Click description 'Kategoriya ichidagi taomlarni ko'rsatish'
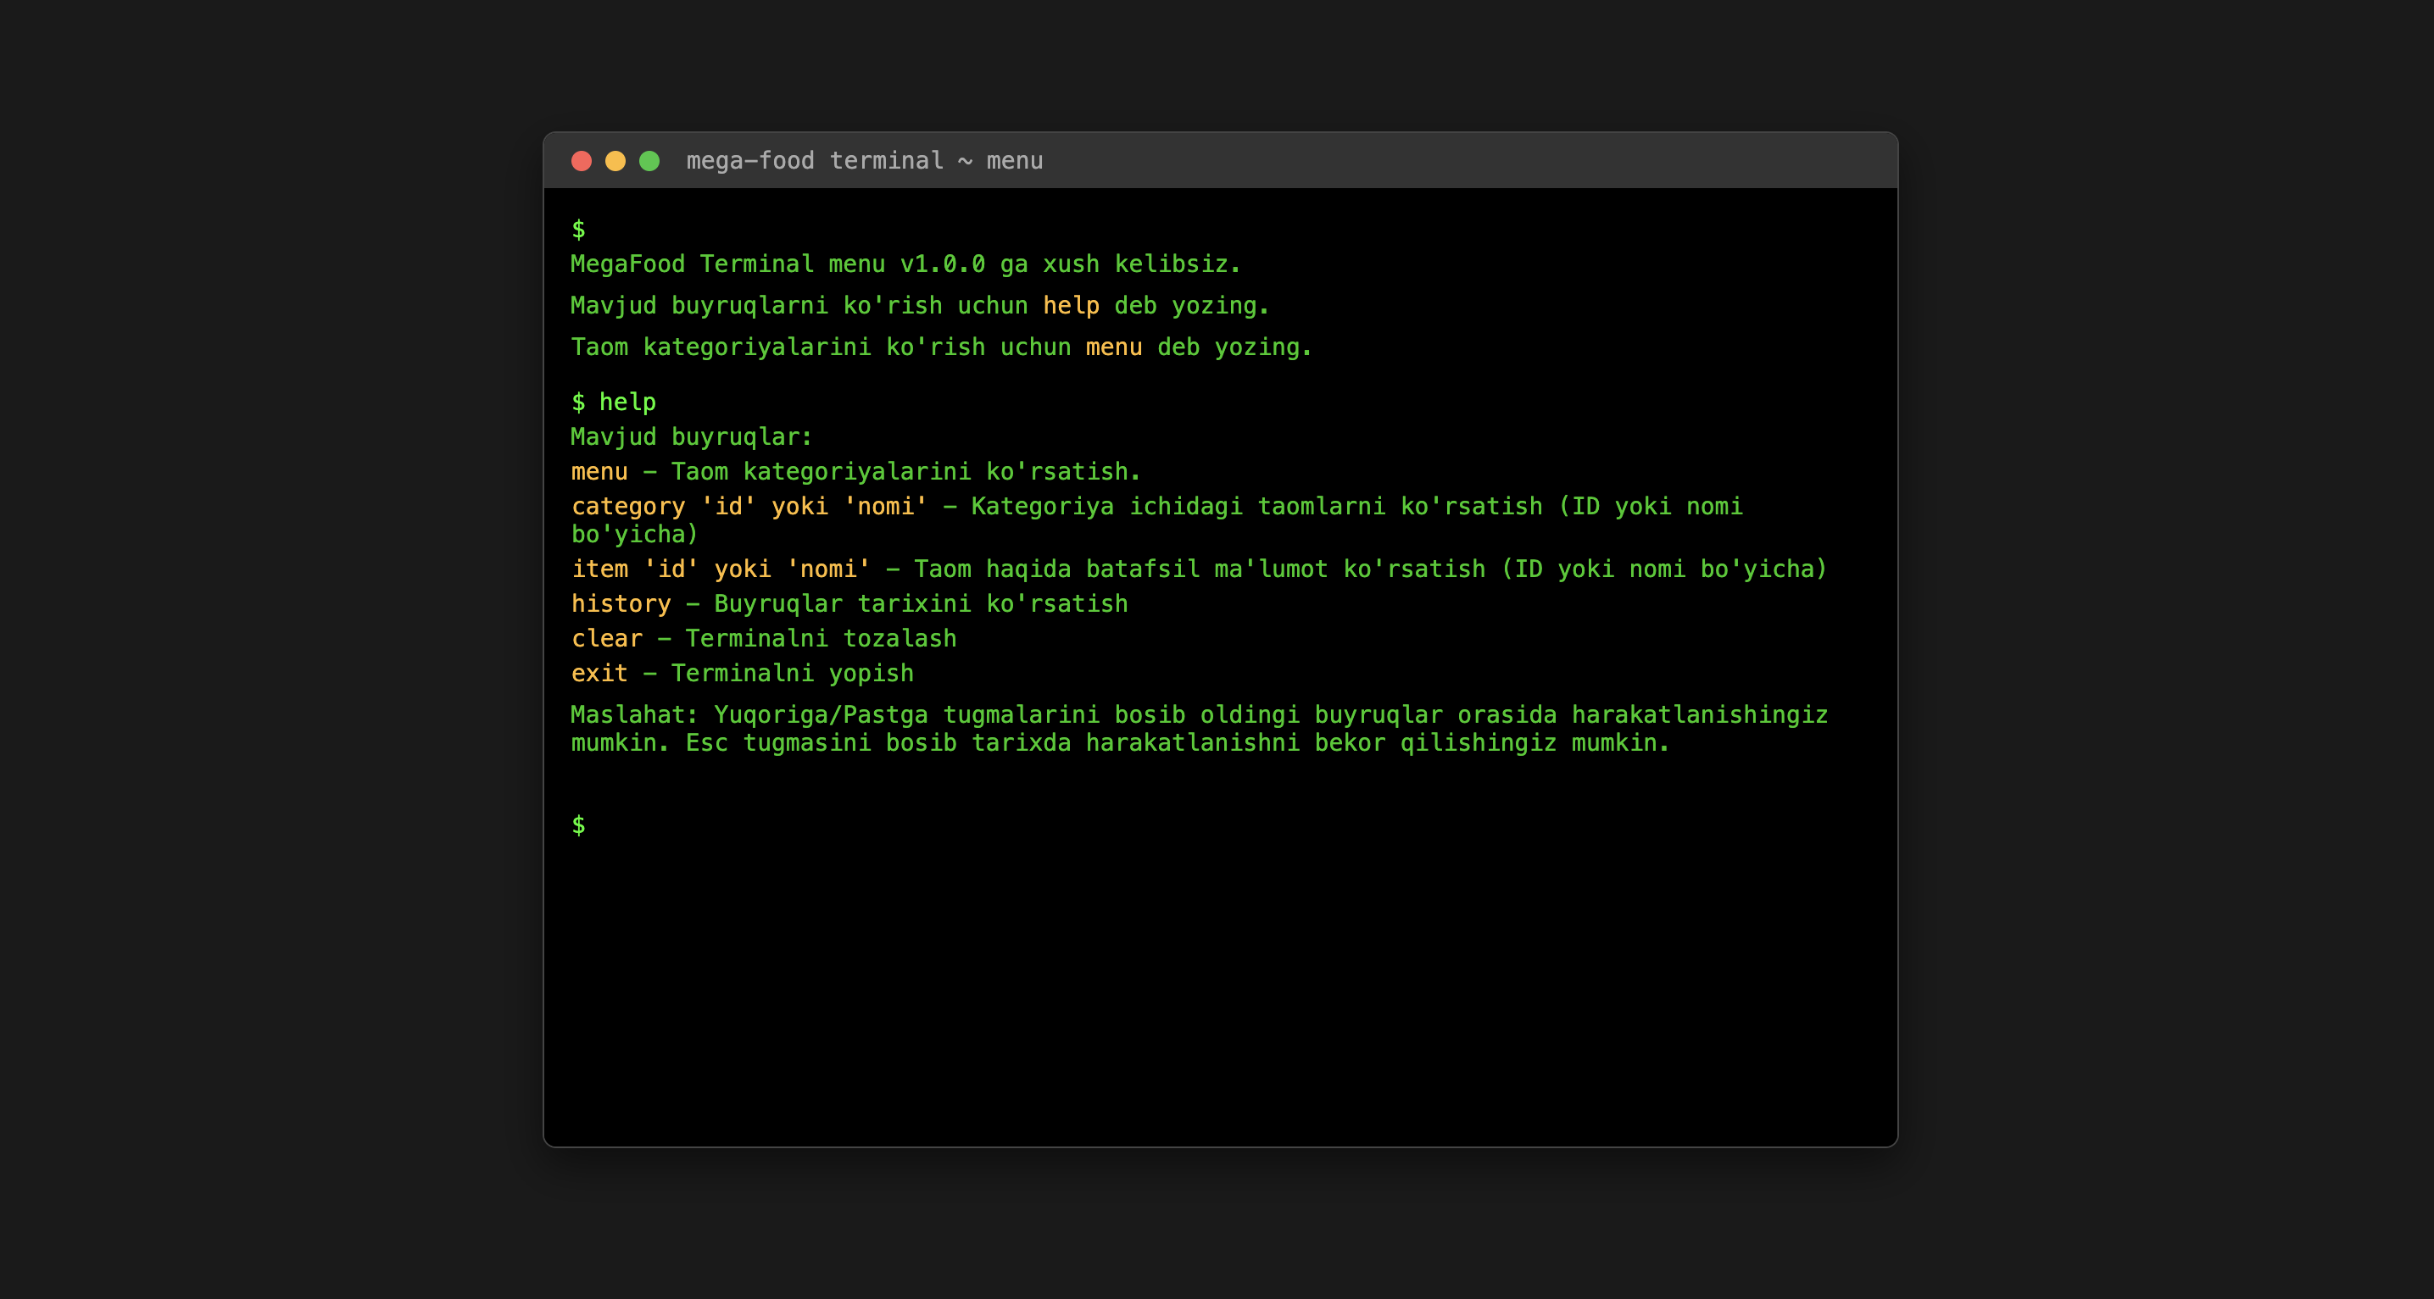2434x1299 pixels. coord(1256,507)
